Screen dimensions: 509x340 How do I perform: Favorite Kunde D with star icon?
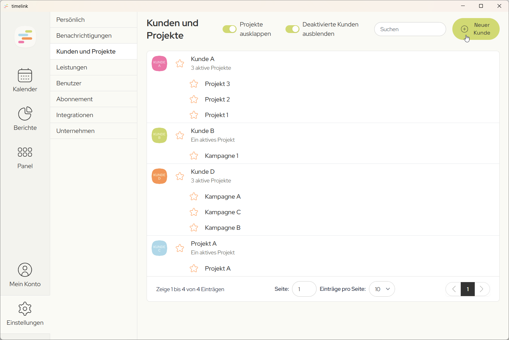(x=180, y=176)
